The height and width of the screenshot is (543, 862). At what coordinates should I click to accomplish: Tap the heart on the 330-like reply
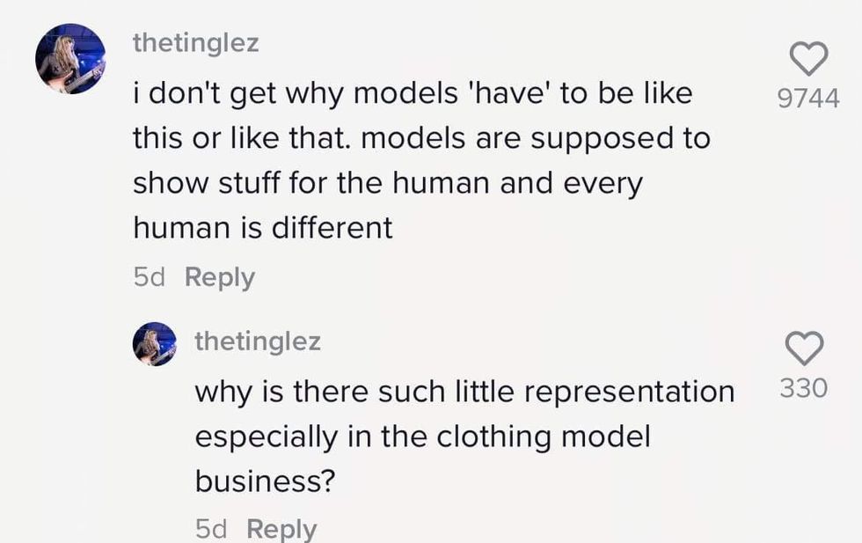(x=804, y=349)
